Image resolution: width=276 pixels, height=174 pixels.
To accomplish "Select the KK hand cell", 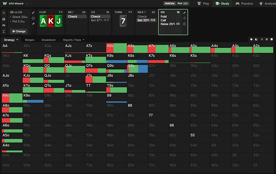I will click(x=33, y=58).
